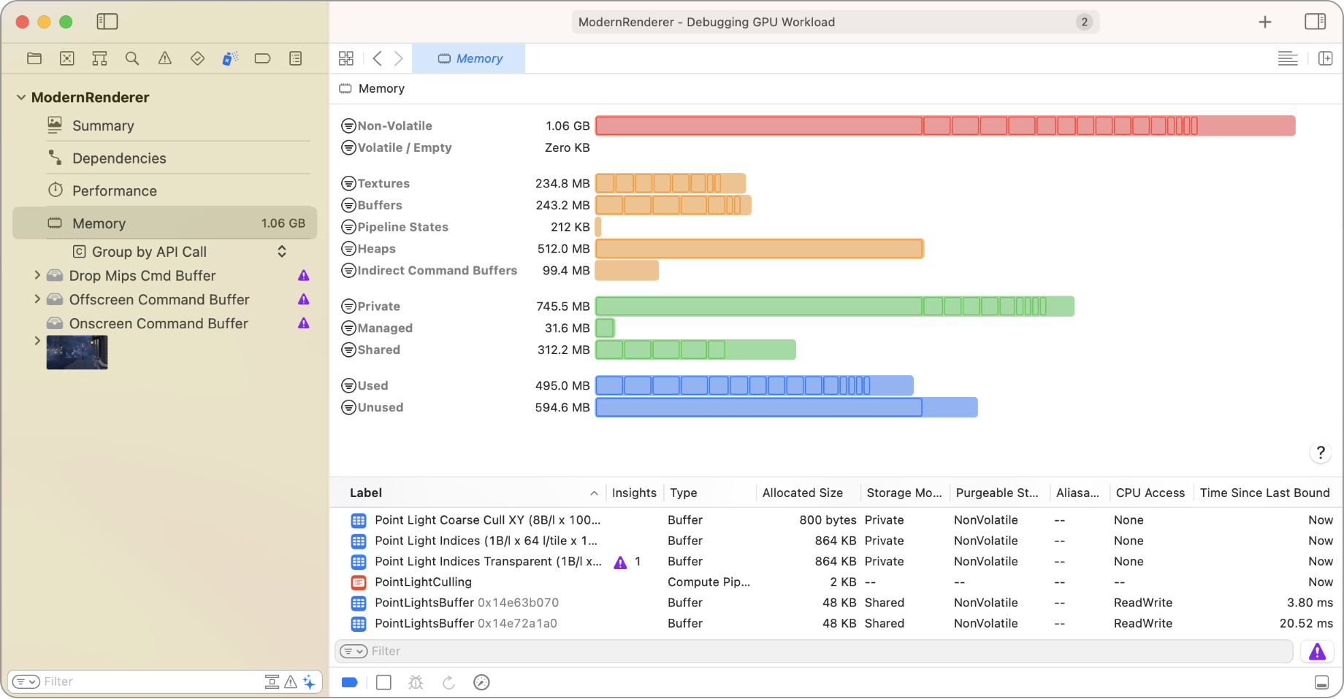
Task: Select Performance in the sidebar
Action: pos(114,191)
